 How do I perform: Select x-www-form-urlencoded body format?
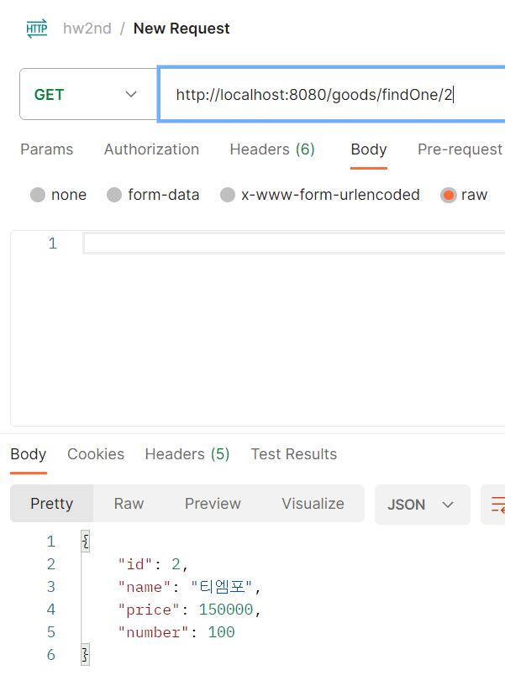point(228,194)
